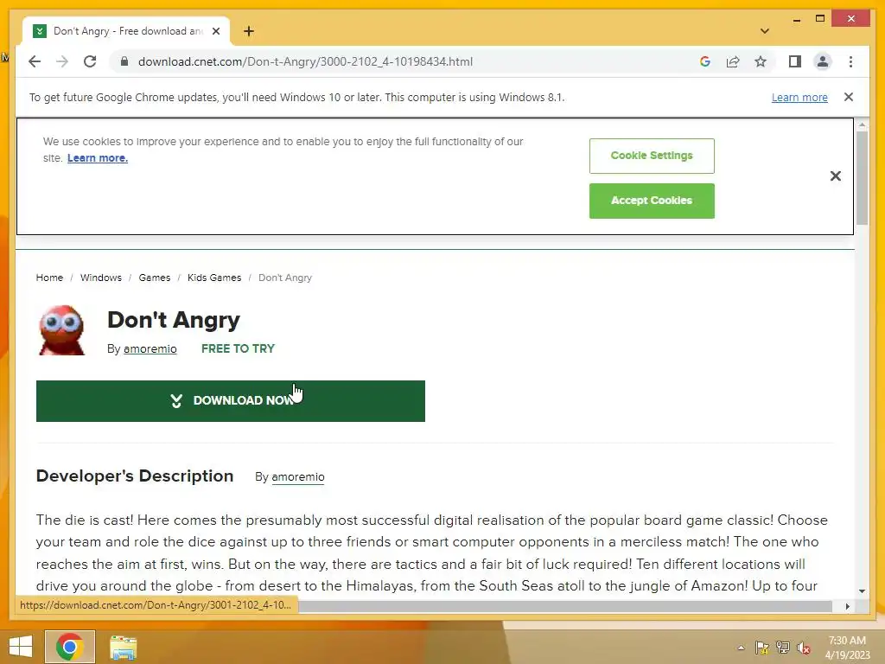Image resolution: width=885 pixels, height=664 pixels.
Task: Go to Home in breadcrumb
Action: [49, 278]
